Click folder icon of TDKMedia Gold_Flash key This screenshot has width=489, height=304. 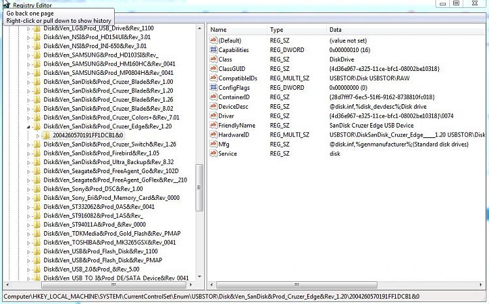(x=37, y=234)
